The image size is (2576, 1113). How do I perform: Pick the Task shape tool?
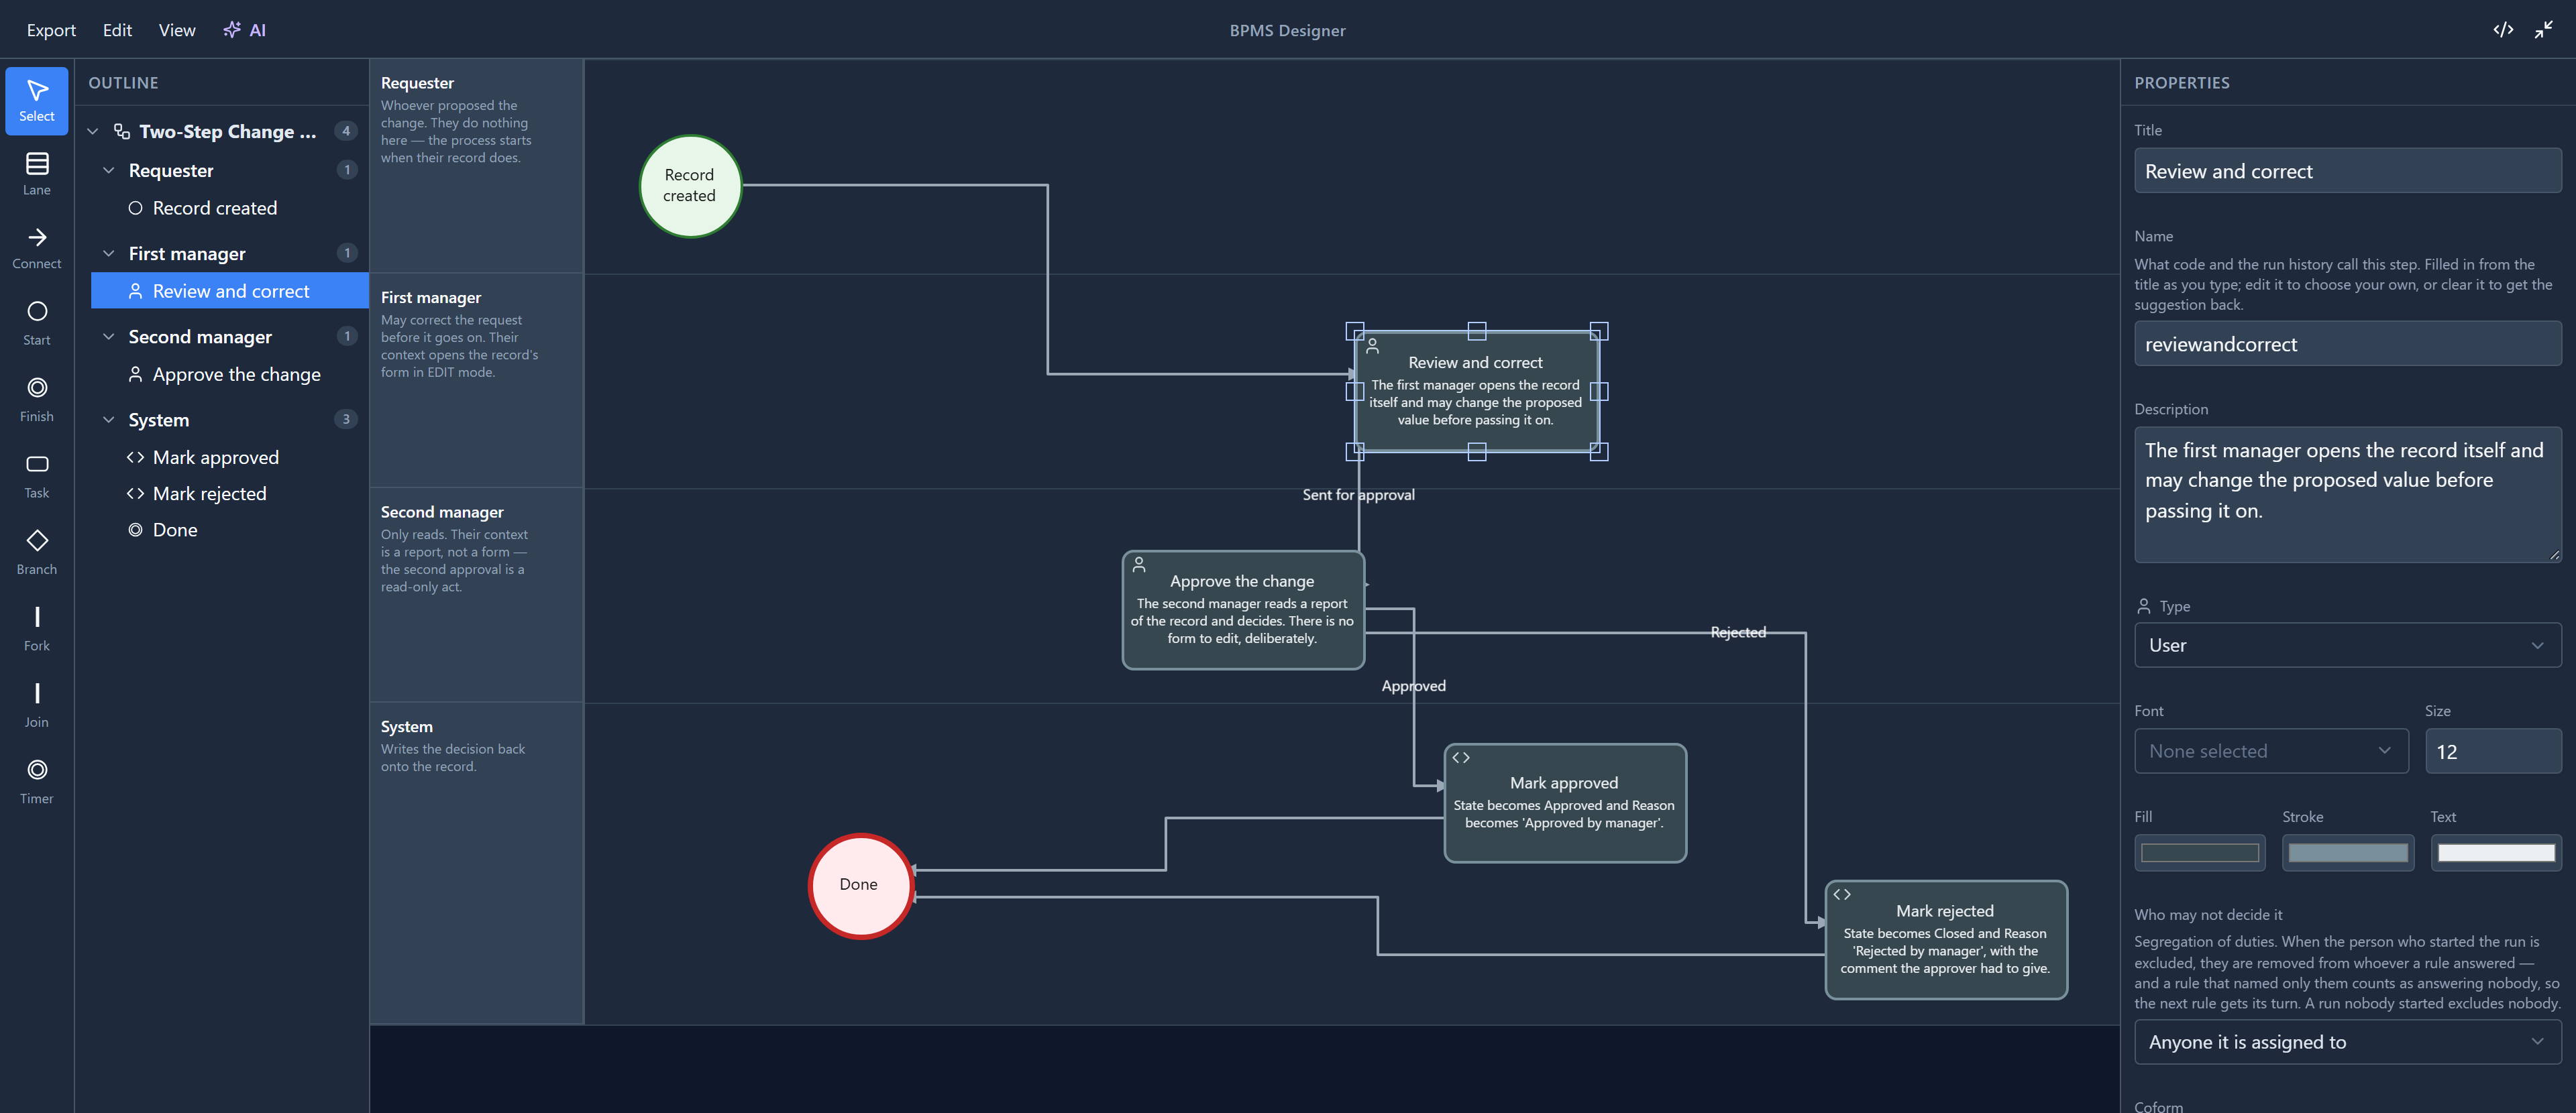37,477
